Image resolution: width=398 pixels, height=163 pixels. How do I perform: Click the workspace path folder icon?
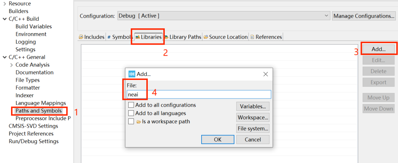point(139,122)
